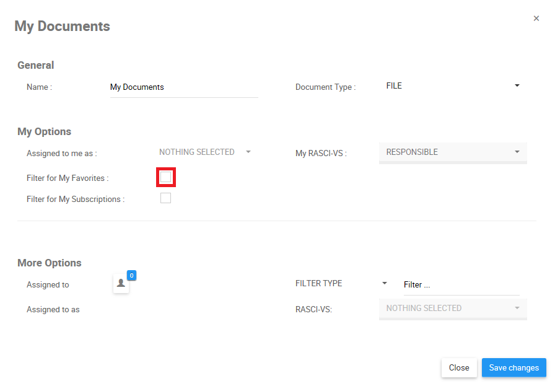This screenshot has height=386, width=555.
Task: Enable the Filter for My Favorites checkbox
Action: (x=165, y=177)
